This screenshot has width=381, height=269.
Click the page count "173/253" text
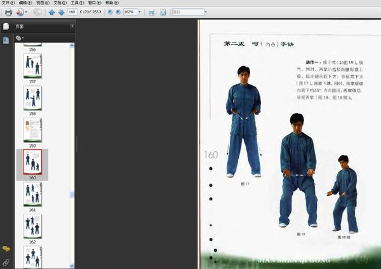click(90, 11)
